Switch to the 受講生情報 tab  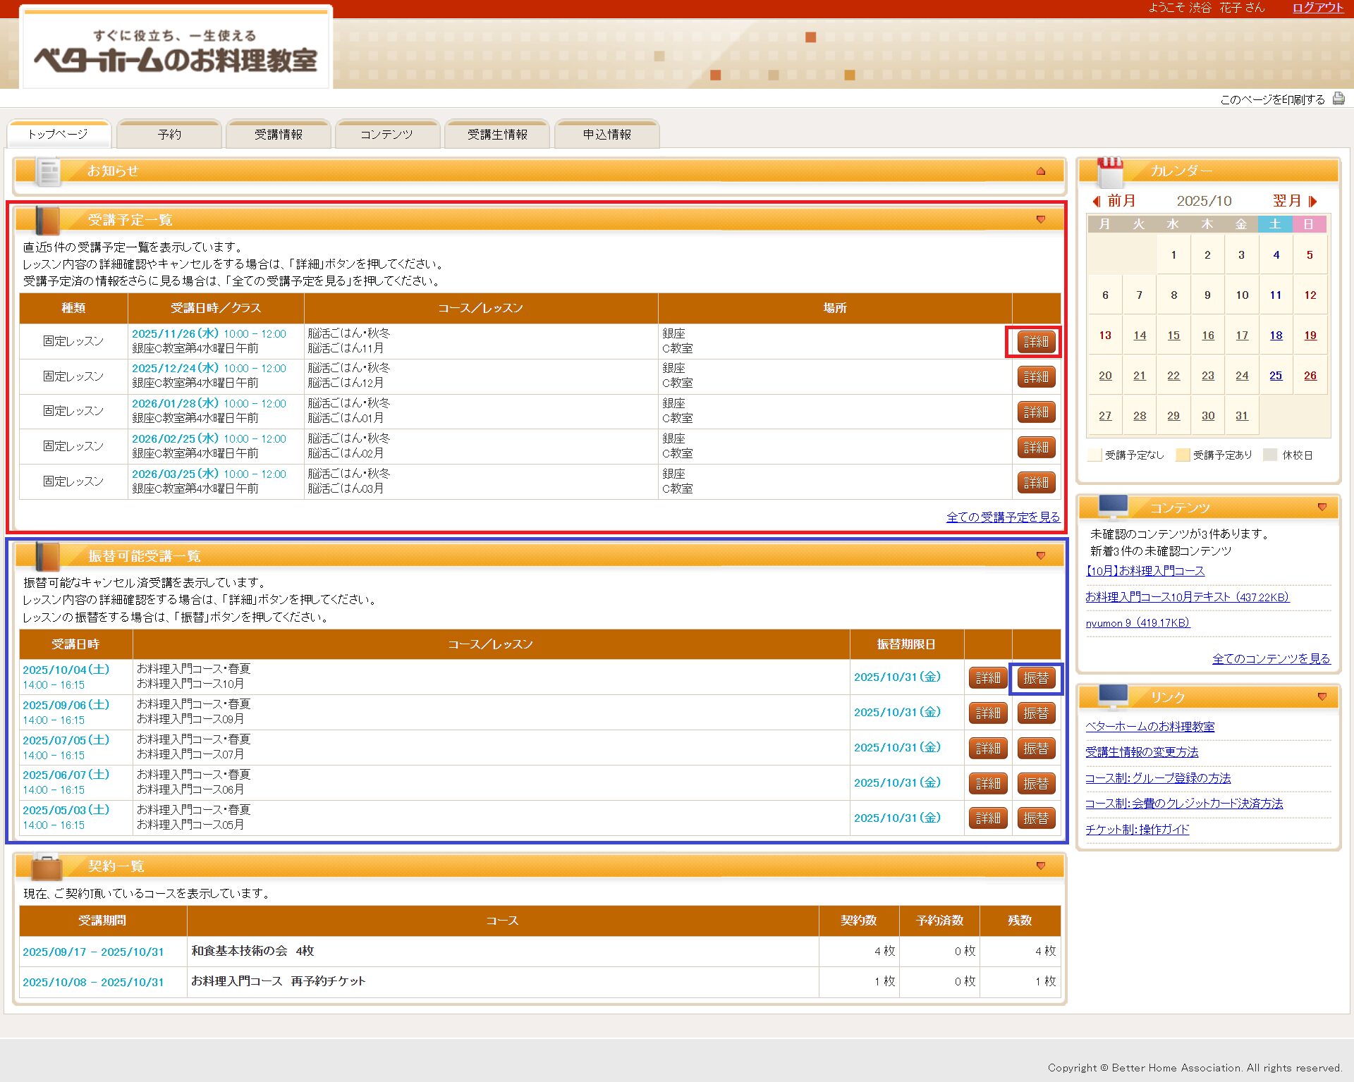click(497, 135)
